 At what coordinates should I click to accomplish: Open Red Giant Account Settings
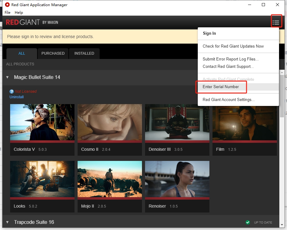click(228, 100)
